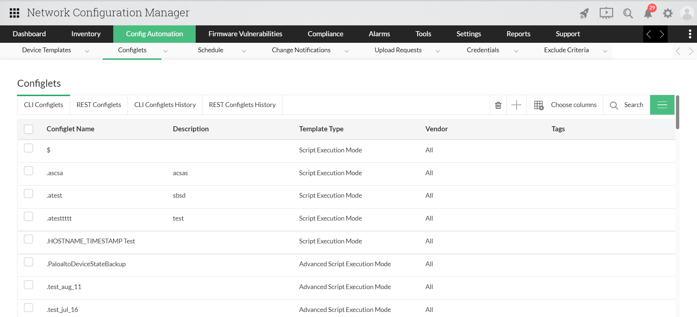Open the notifications bell
Viewport: 697px width, 317px height.
click(648, 14)
